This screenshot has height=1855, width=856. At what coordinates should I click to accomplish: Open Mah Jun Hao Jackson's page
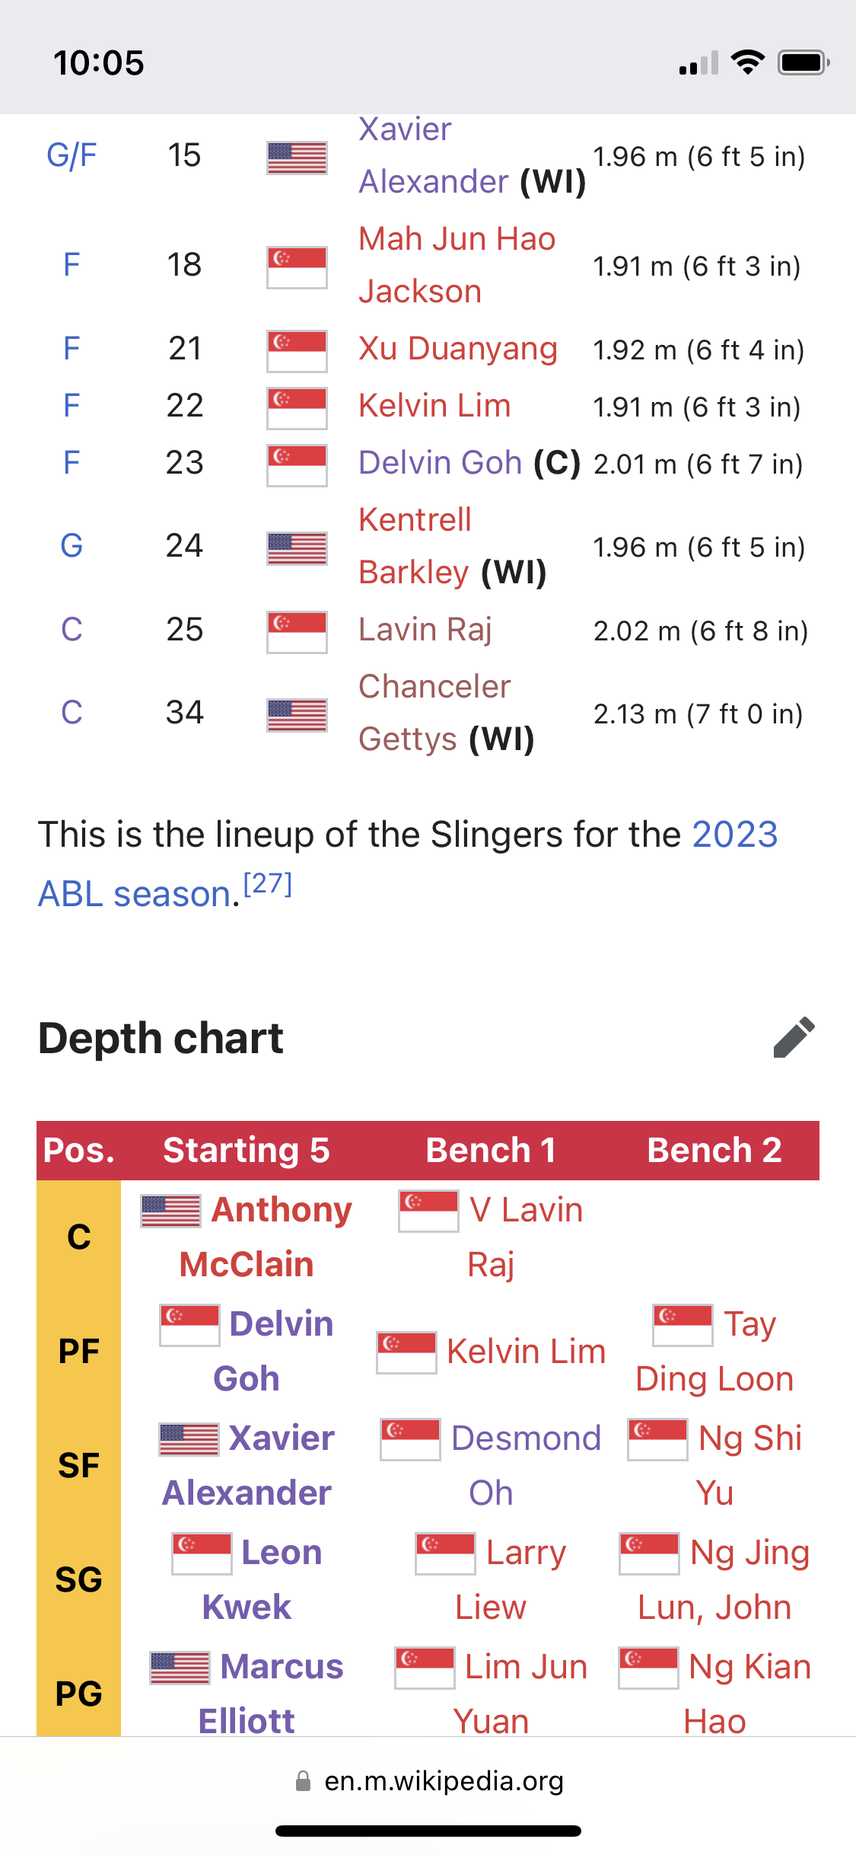[x=457, y=265]
